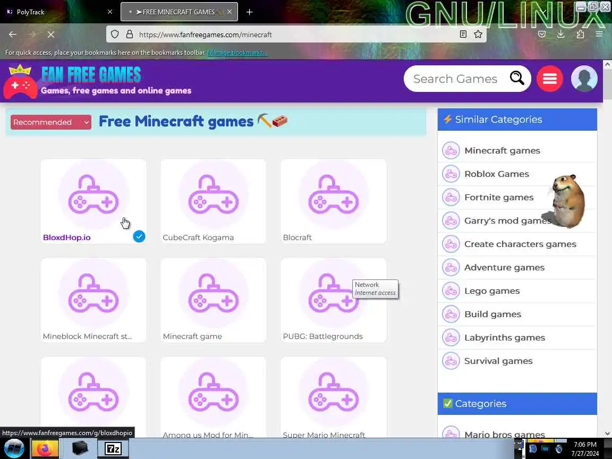Stop loading the page with X button
The width and height of the screenshot is (612, 459).
pos(51,35)
